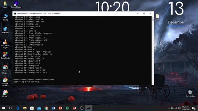The height and width of the screenshot is (111, 198).
Task: Open the Windows Start menu
Action: tap(3, 108)
